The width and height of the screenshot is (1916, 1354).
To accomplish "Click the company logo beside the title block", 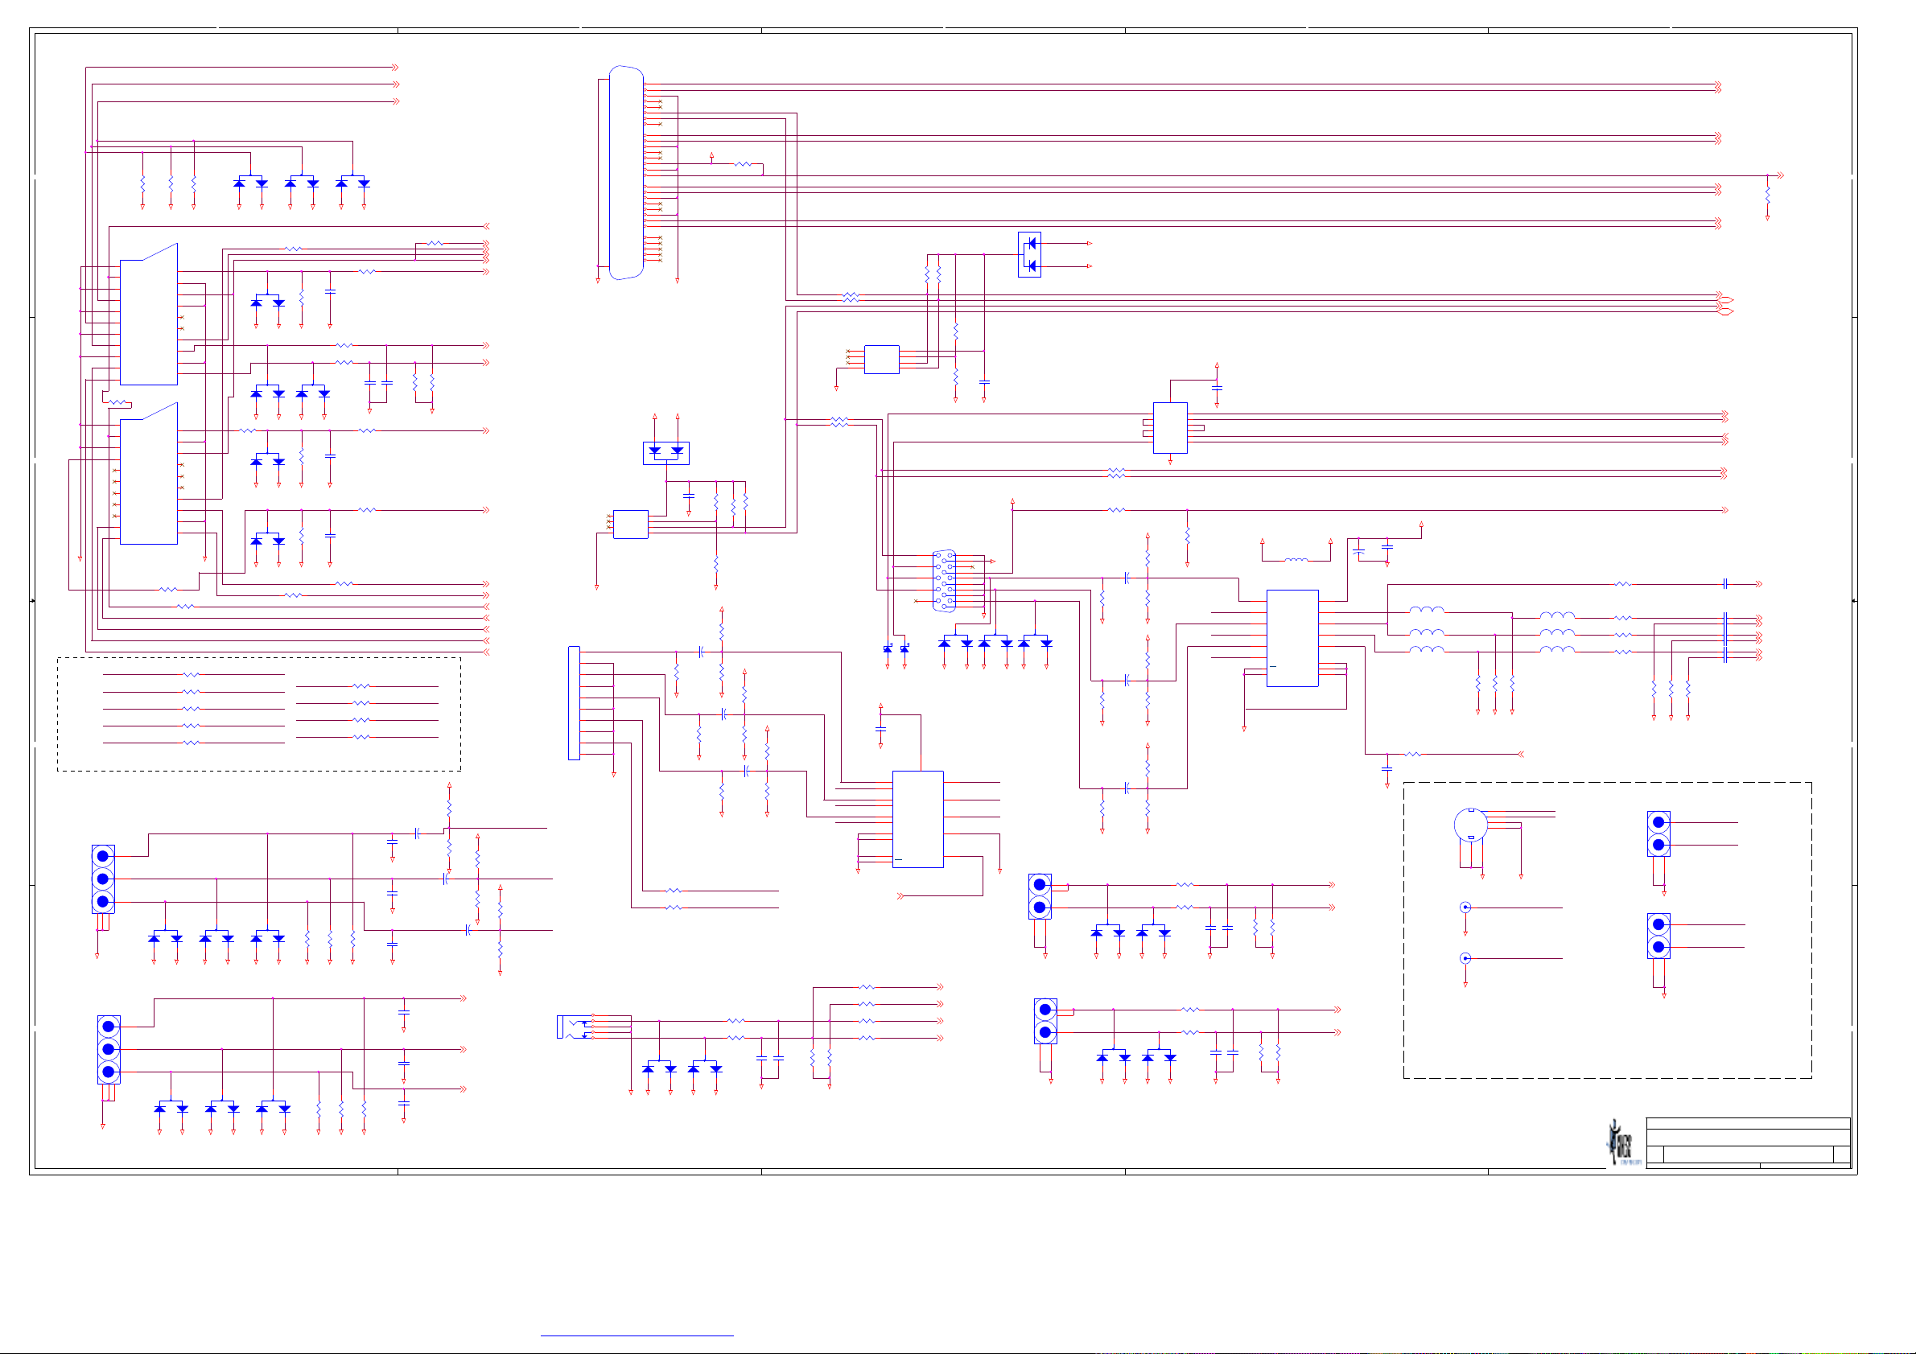I will [1624, 1142].
